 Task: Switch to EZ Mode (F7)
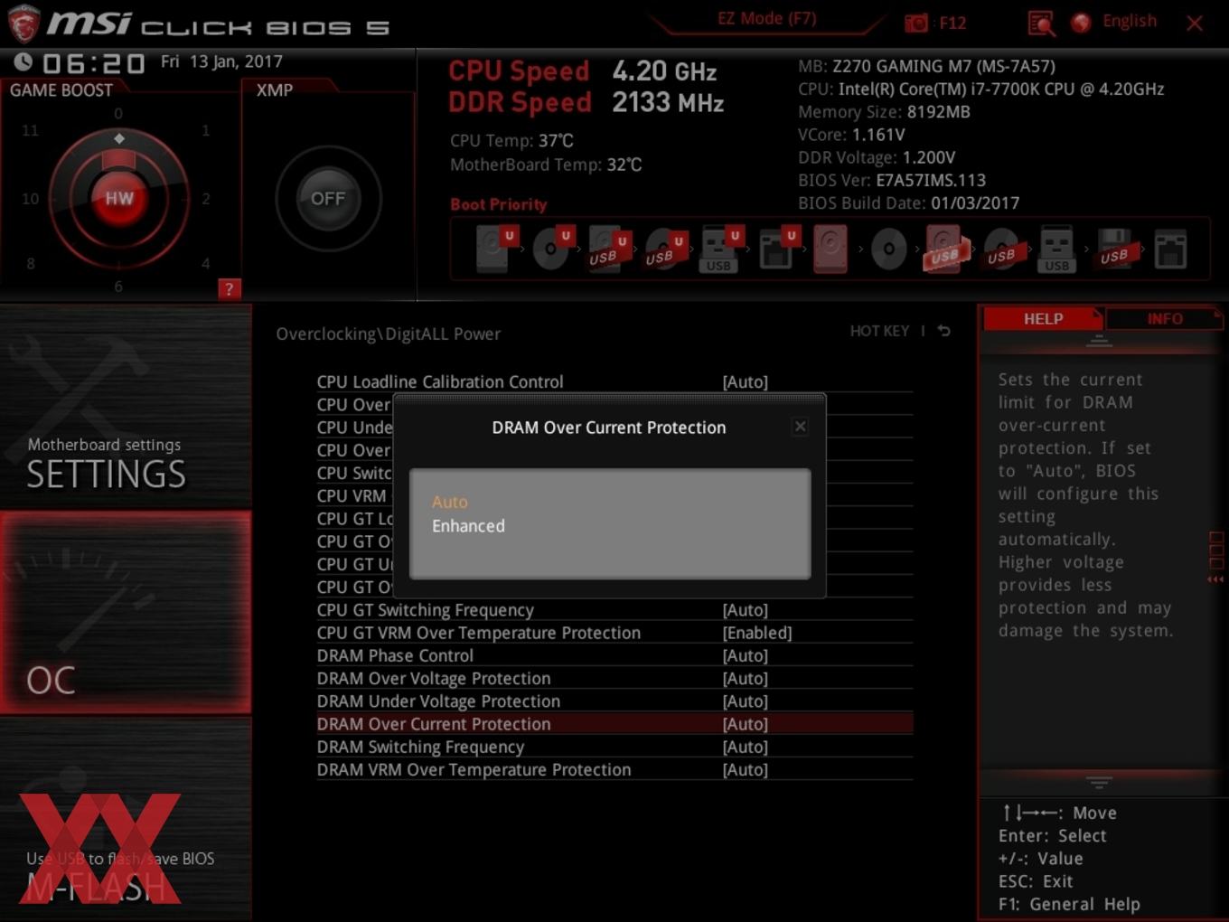point(766,18)
